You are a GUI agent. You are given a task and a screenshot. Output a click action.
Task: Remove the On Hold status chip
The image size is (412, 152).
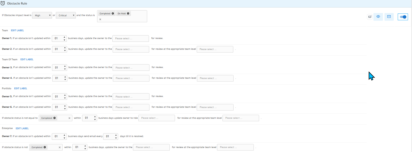pos(128,13)
